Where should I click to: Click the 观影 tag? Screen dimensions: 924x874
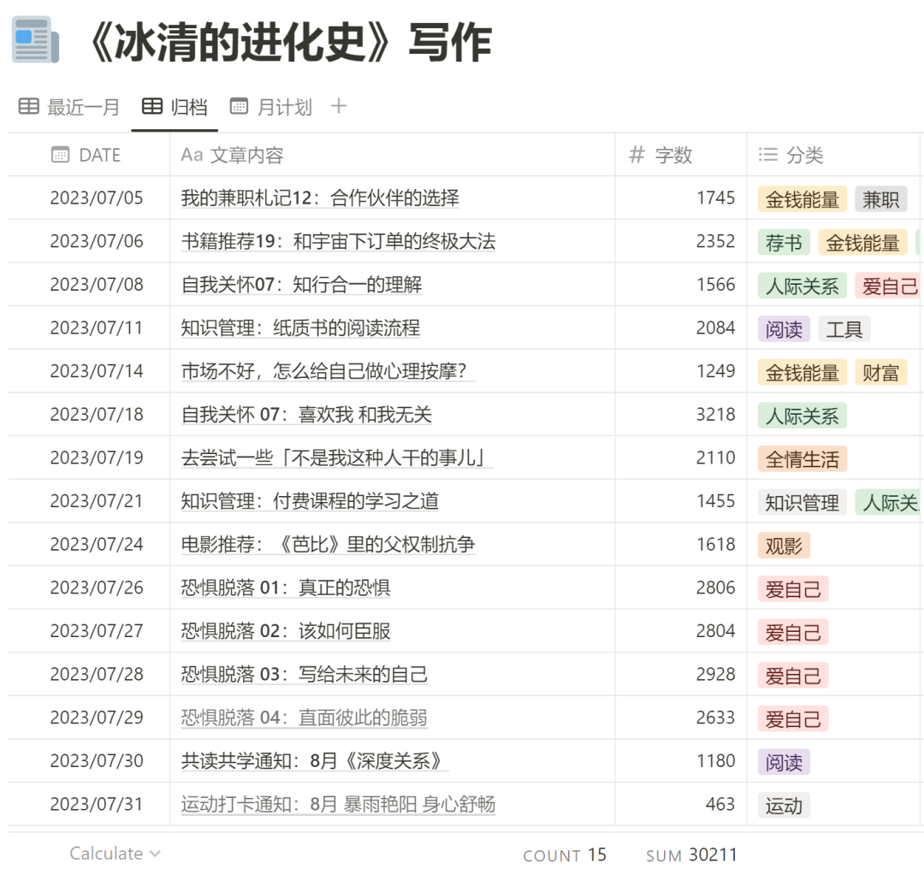(x=784, y=546)
